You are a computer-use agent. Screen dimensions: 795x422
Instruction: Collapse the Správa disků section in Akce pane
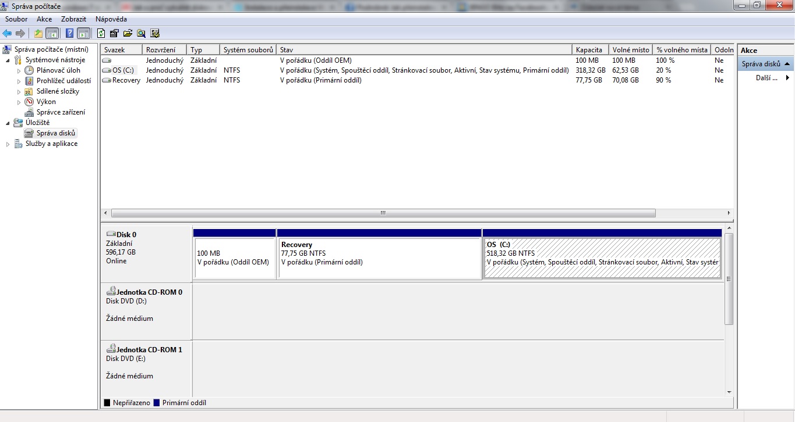tap(787, 64)
